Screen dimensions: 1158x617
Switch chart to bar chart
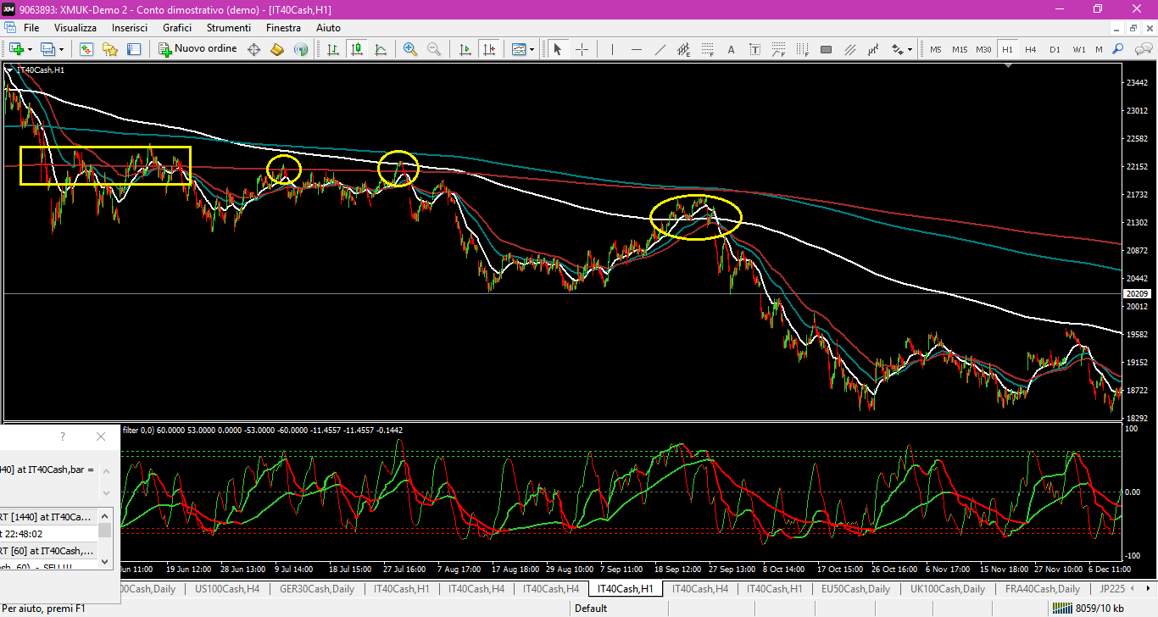333,49
